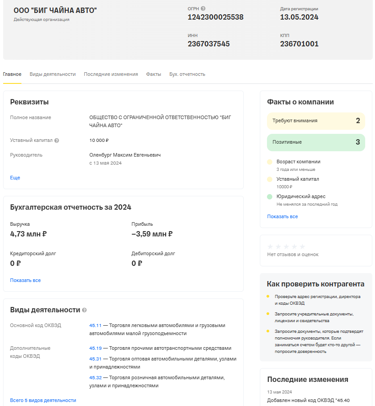Click the Факты о компании heading
The height and width of the screenshot is (406, 375).
[300, 102]
